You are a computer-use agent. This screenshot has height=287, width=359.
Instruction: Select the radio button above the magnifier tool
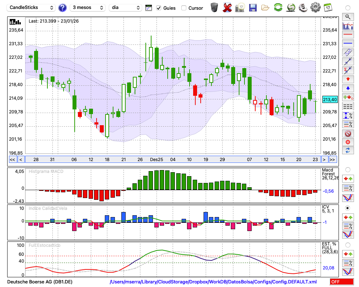pos(348,8)
